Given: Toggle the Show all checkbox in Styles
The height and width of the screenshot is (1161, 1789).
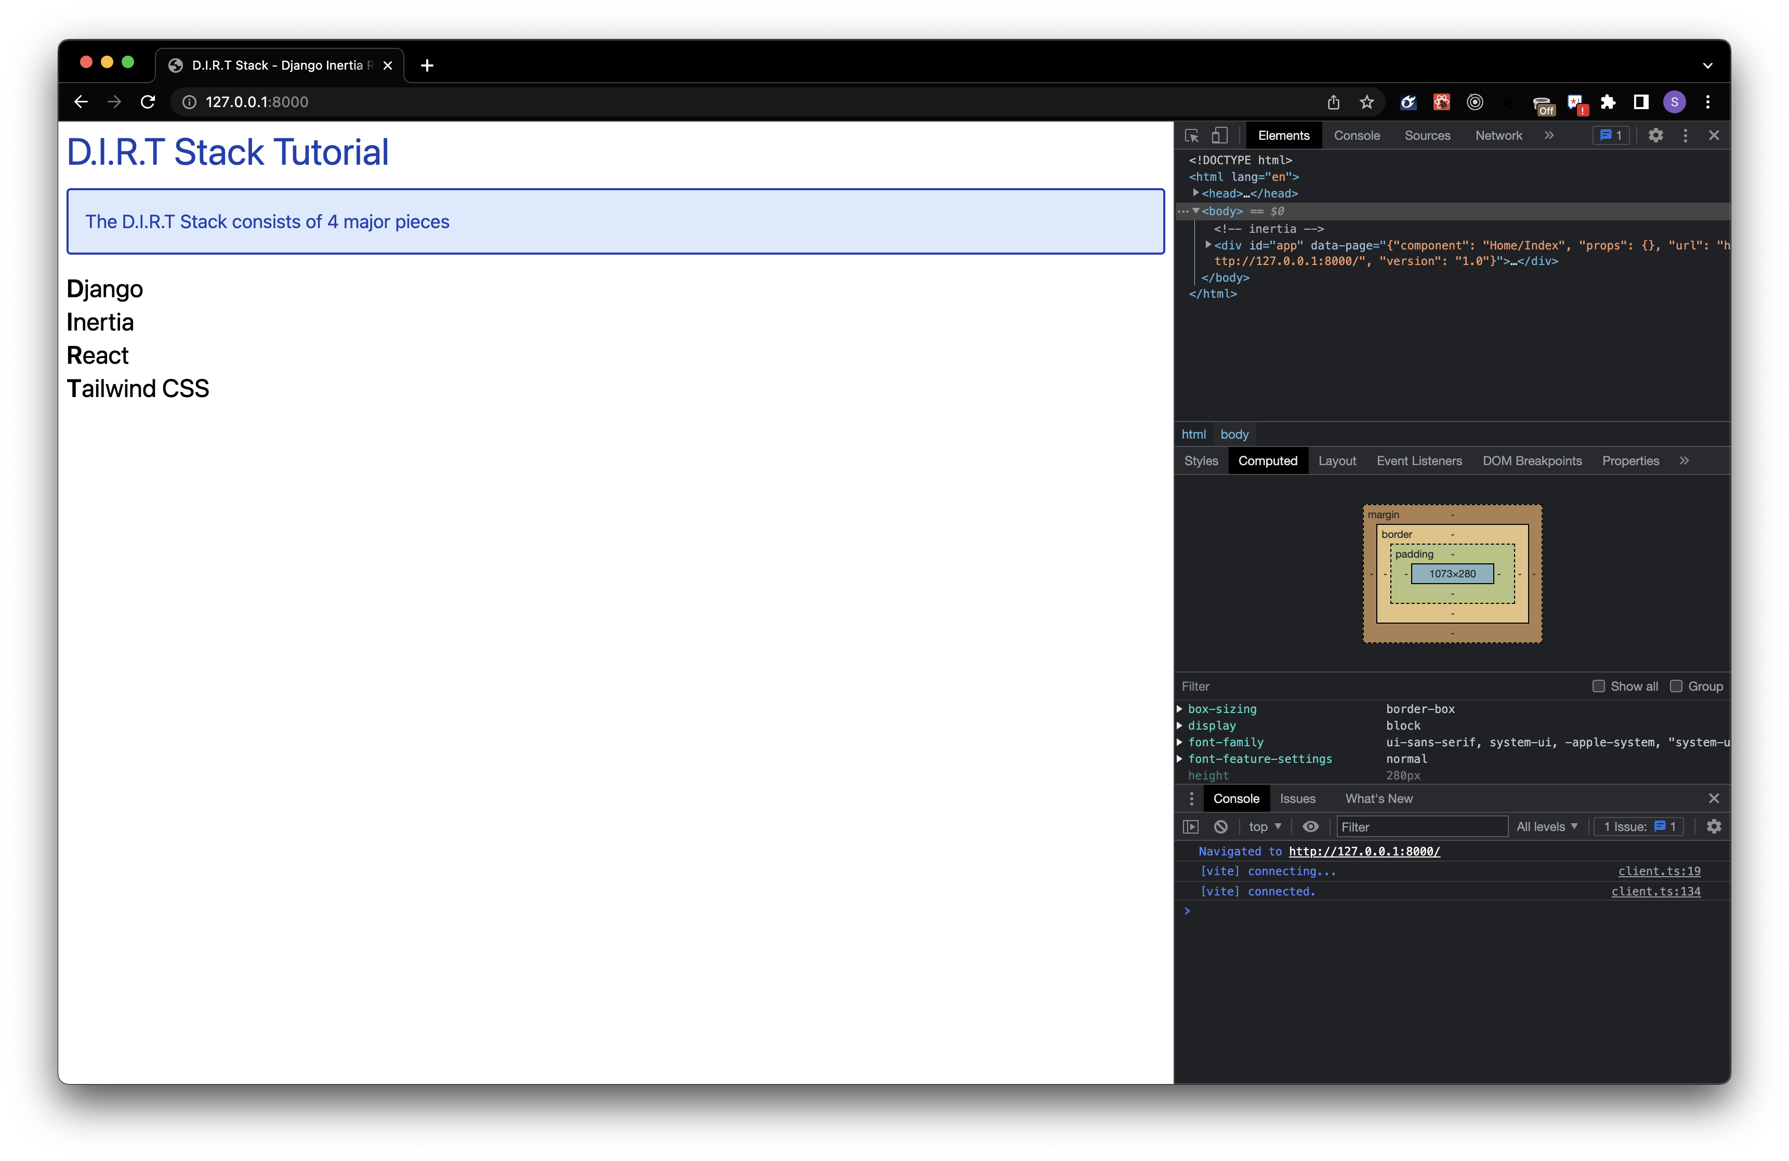Looking at the screenshot, I should 1597,686.
